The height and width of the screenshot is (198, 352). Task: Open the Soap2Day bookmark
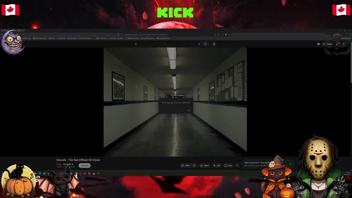tap(148, 38)
